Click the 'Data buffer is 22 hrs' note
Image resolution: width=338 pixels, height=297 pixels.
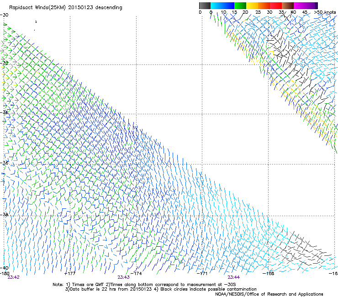tap(161, 289)
